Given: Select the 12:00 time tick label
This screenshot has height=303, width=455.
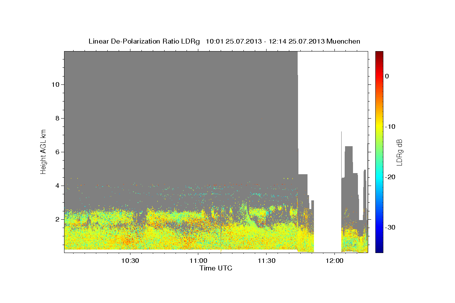Looking at the screenshot, I should (x=334, y=261).
